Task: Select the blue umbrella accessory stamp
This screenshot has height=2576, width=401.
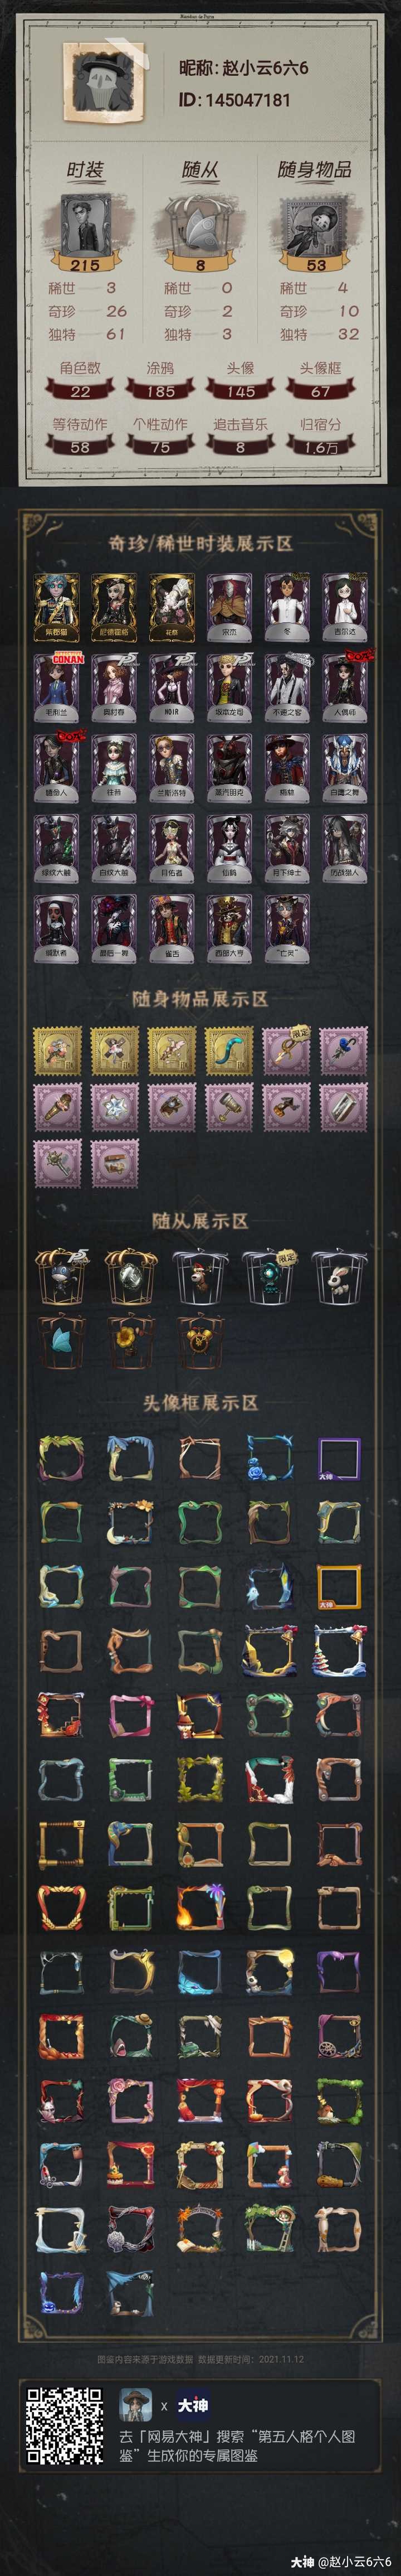Action: (343, 1050)
